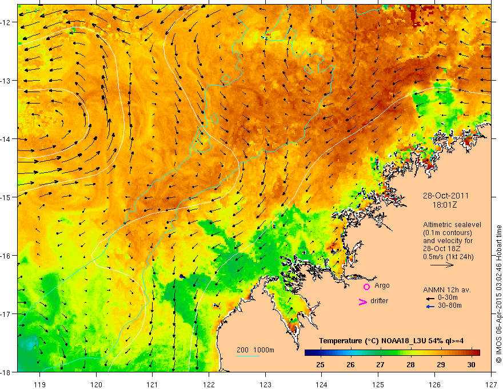
Task: Click the 0.5m/s velocity scale arrow
Action: coord(442,265)
